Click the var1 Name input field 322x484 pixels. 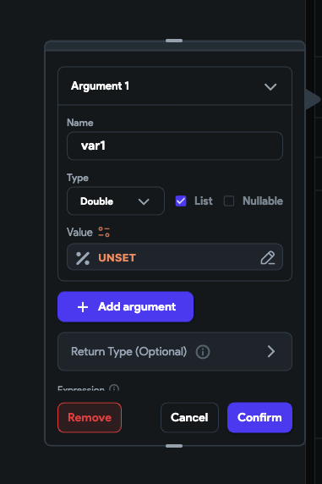tap(175, 146)
